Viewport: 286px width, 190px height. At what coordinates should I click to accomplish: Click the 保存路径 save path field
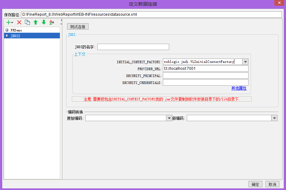click(x=152, y=14)
